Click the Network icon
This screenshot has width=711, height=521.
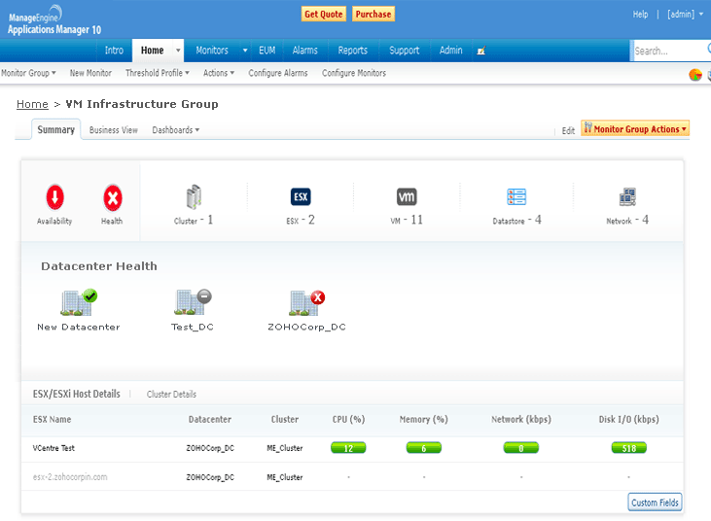[x=627, y=197]
